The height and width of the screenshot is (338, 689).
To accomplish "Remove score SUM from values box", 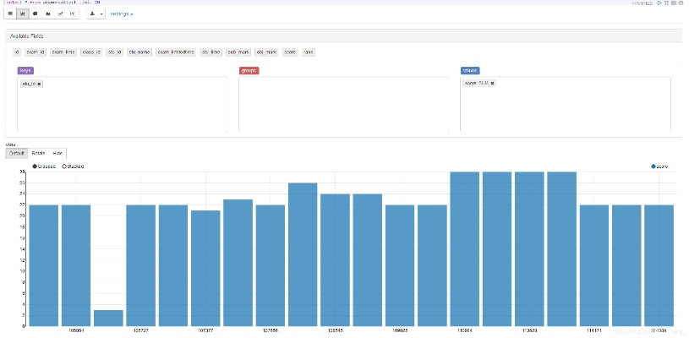I will [493, 83].
